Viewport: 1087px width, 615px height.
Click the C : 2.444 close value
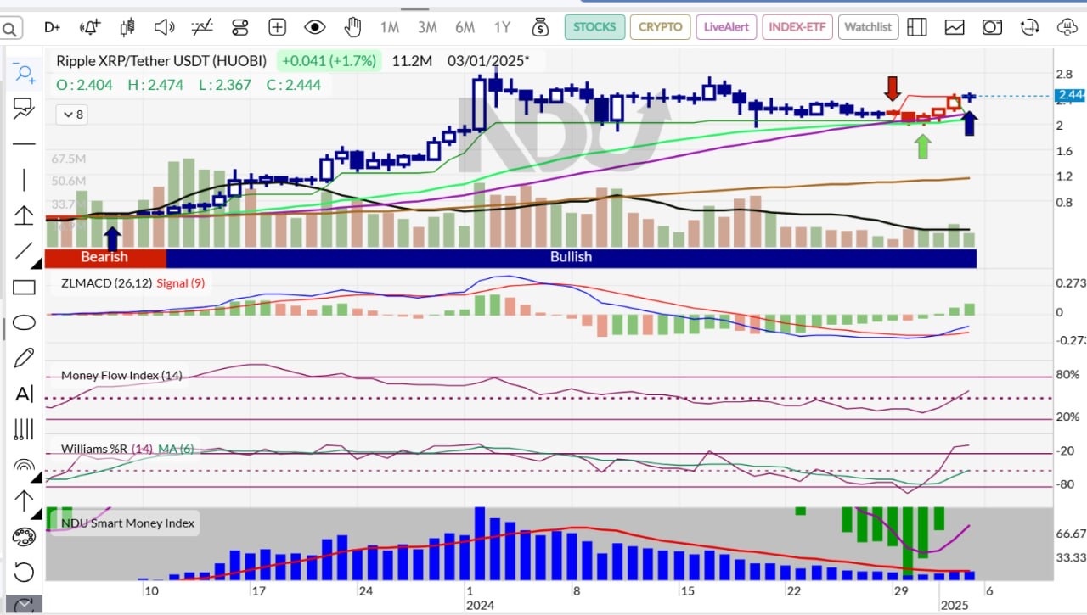click(292, 85)
